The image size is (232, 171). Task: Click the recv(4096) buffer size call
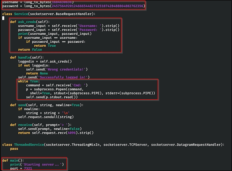pyautogui.click(x=72, y=133)
